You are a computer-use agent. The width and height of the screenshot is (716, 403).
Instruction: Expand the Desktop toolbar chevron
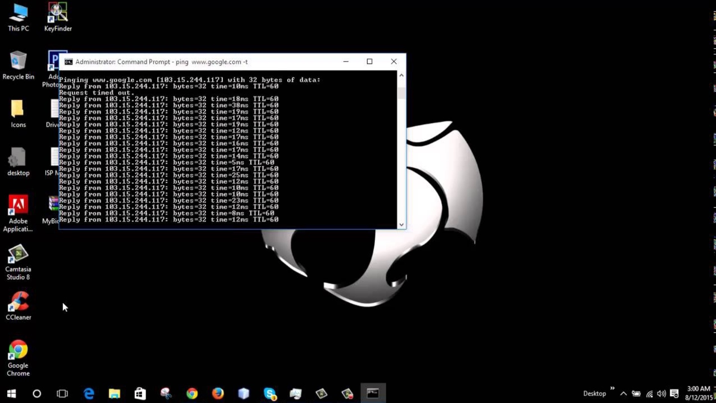[612, 389]
